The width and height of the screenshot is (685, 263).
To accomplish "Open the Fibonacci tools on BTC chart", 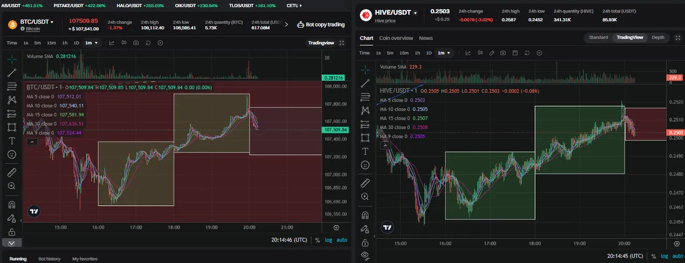I will click(12, 86).
